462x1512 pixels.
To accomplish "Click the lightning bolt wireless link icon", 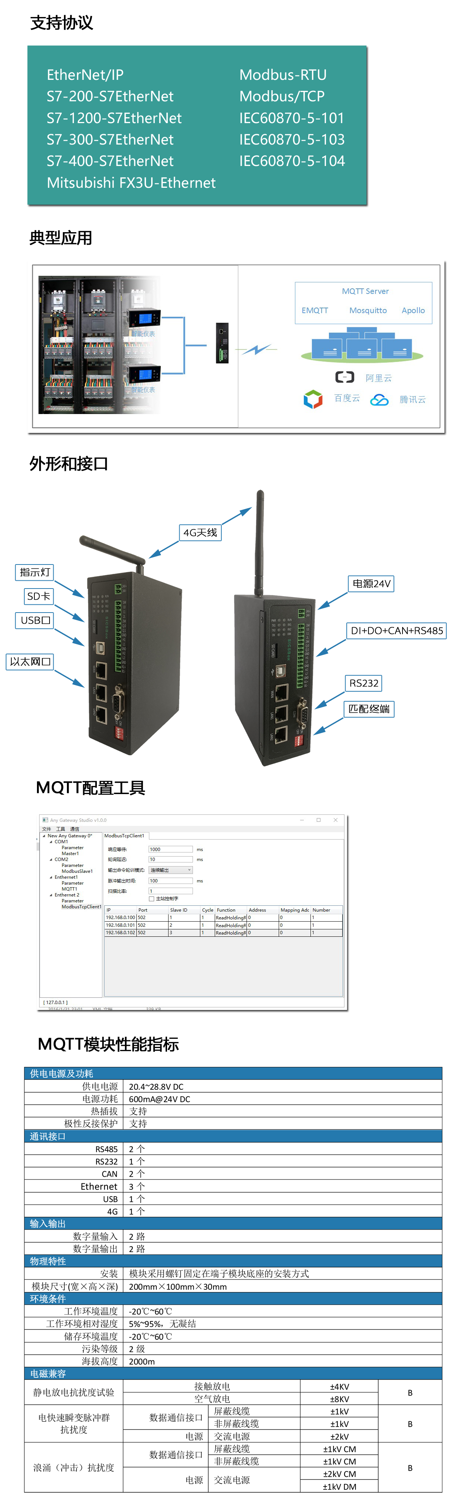I will (x=257, y=350).
